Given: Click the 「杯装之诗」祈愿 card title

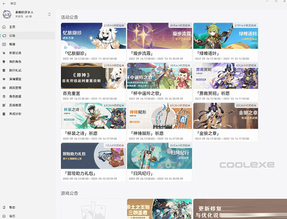Looking at the screenshot, I should tap(80, 133).
